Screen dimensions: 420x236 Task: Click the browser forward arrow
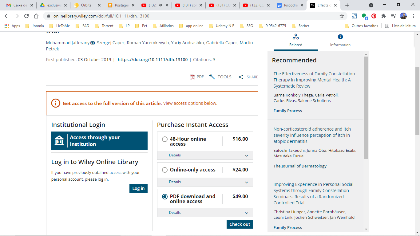[x=17, y=16]
